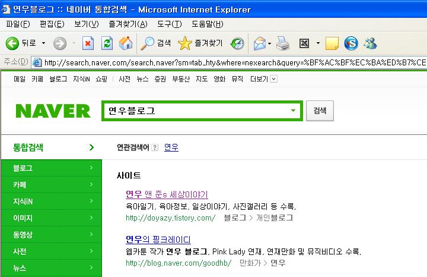Go to 메일 in Naver top navigation
Screen dimensions: 427x277
point(20,79)
